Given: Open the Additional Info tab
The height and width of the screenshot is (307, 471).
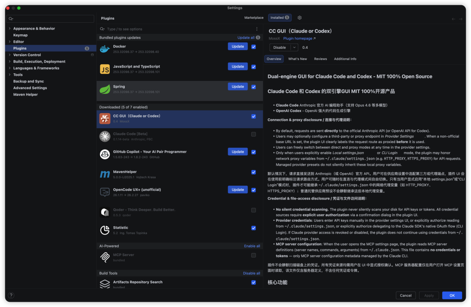Looking at the screenshot, I should click(345, 59).
